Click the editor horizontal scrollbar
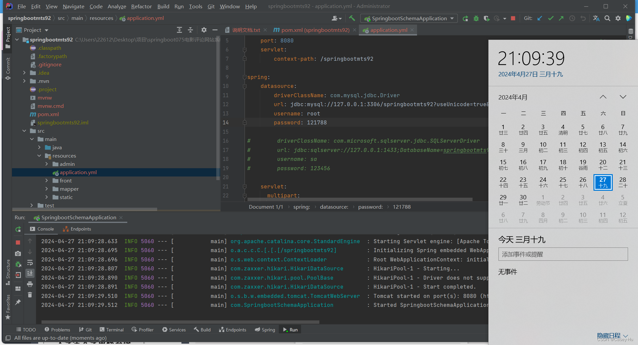The image size is (638, 345). (x=360, y=199)
